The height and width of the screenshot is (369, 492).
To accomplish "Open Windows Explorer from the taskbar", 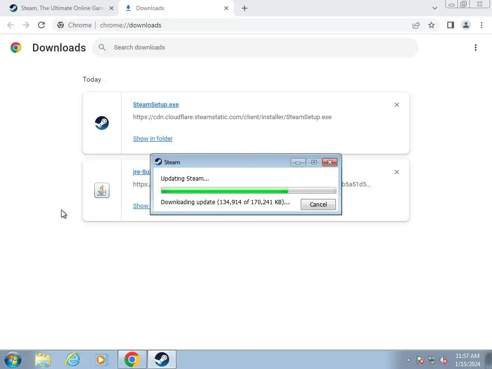I will [x=43, y=359].
